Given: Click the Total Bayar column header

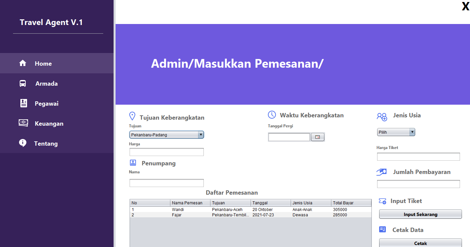Looking at the screenshot, I should click(x=351, y=203).
